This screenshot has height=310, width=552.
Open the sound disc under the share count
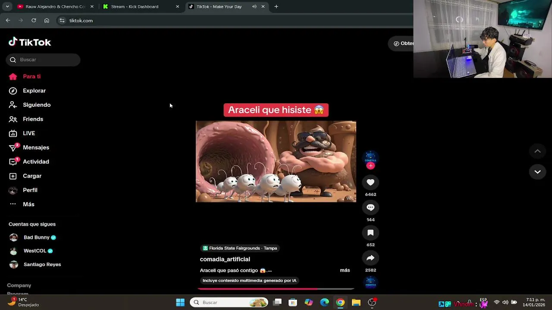tap(370, 282)
